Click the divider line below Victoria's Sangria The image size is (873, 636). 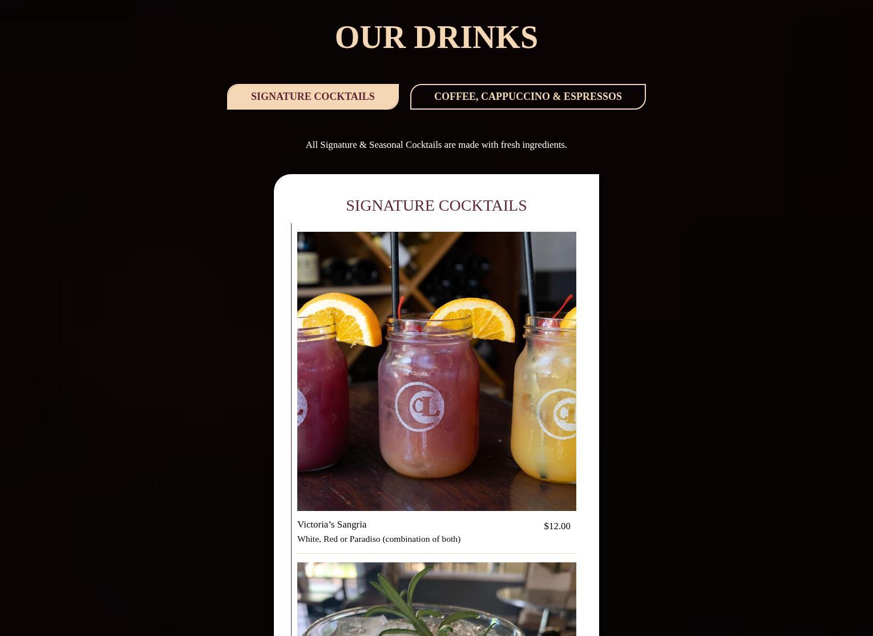[436, 553]
